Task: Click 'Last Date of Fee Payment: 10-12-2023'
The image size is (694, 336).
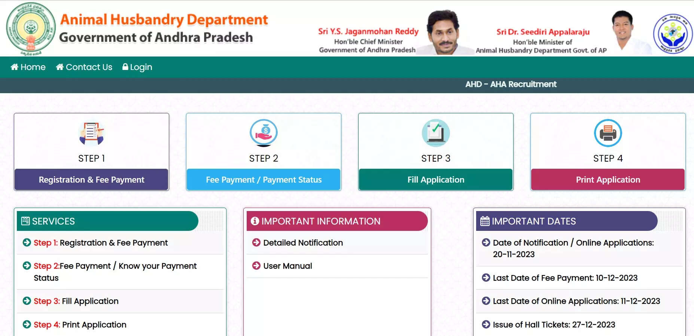Action: [565, 278]
